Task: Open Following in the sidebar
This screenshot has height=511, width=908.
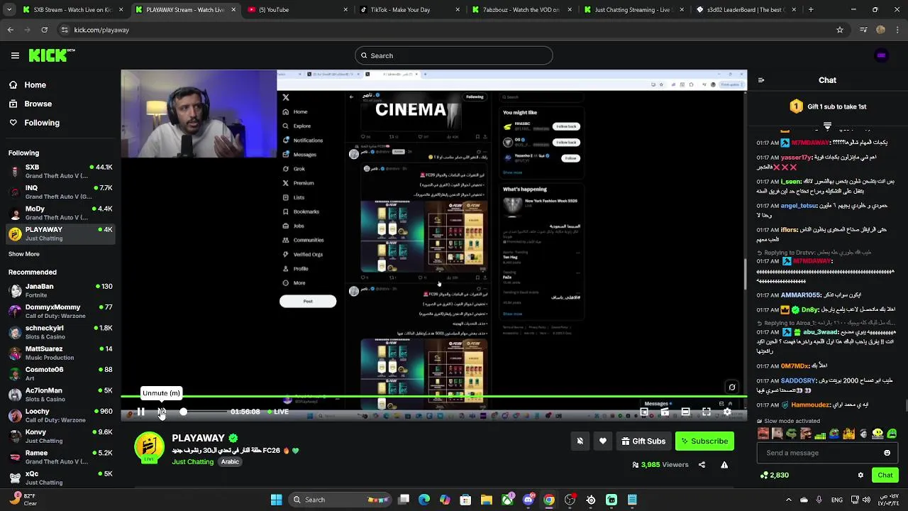Action: tap(42, 123)
